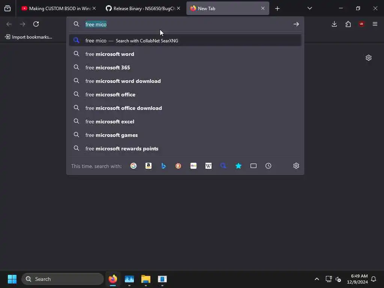This screenshot has width=384, height=288.
Task: Search with CollabNet SearXNG one-off icon
Action: point(223,166)
